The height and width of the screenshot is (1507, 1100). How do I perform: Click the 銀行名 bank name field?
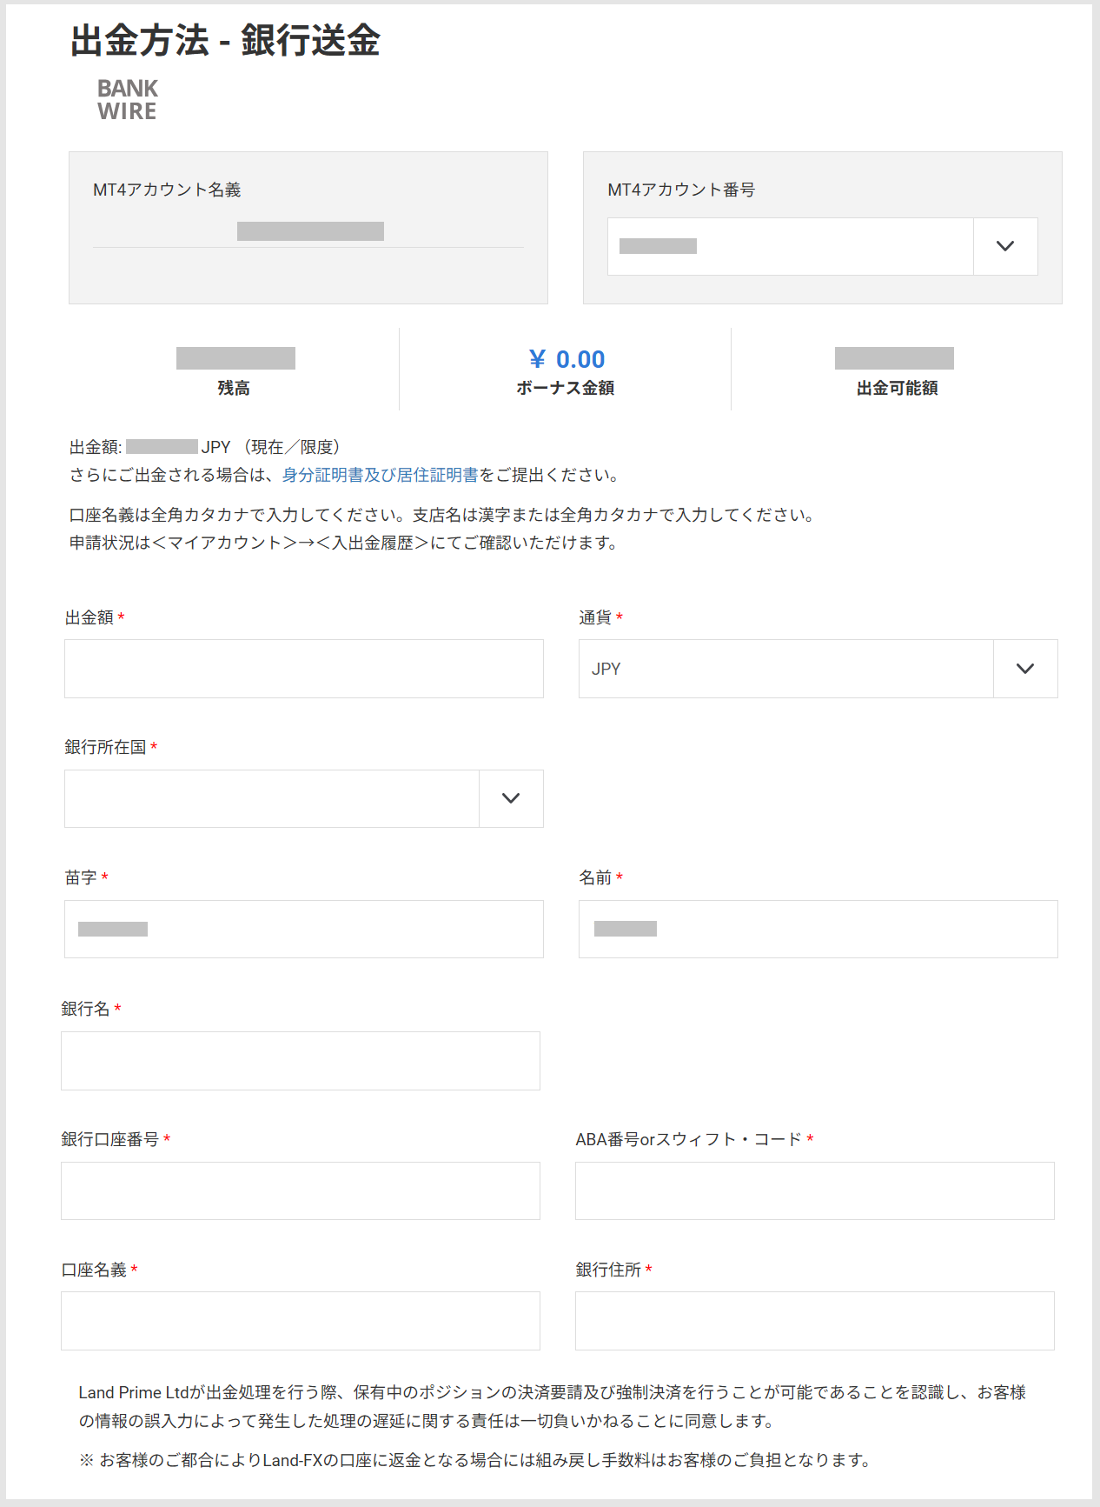[x=300, y=1061]
